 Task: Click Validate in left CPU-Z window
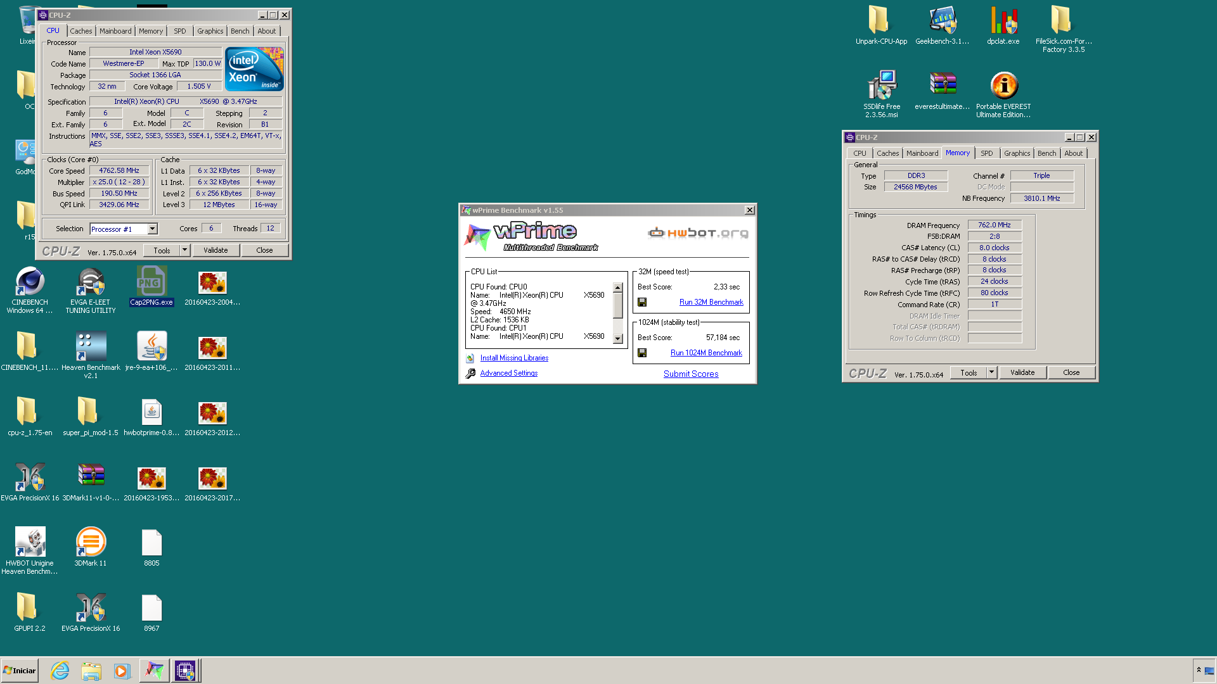tap(216, 250)
